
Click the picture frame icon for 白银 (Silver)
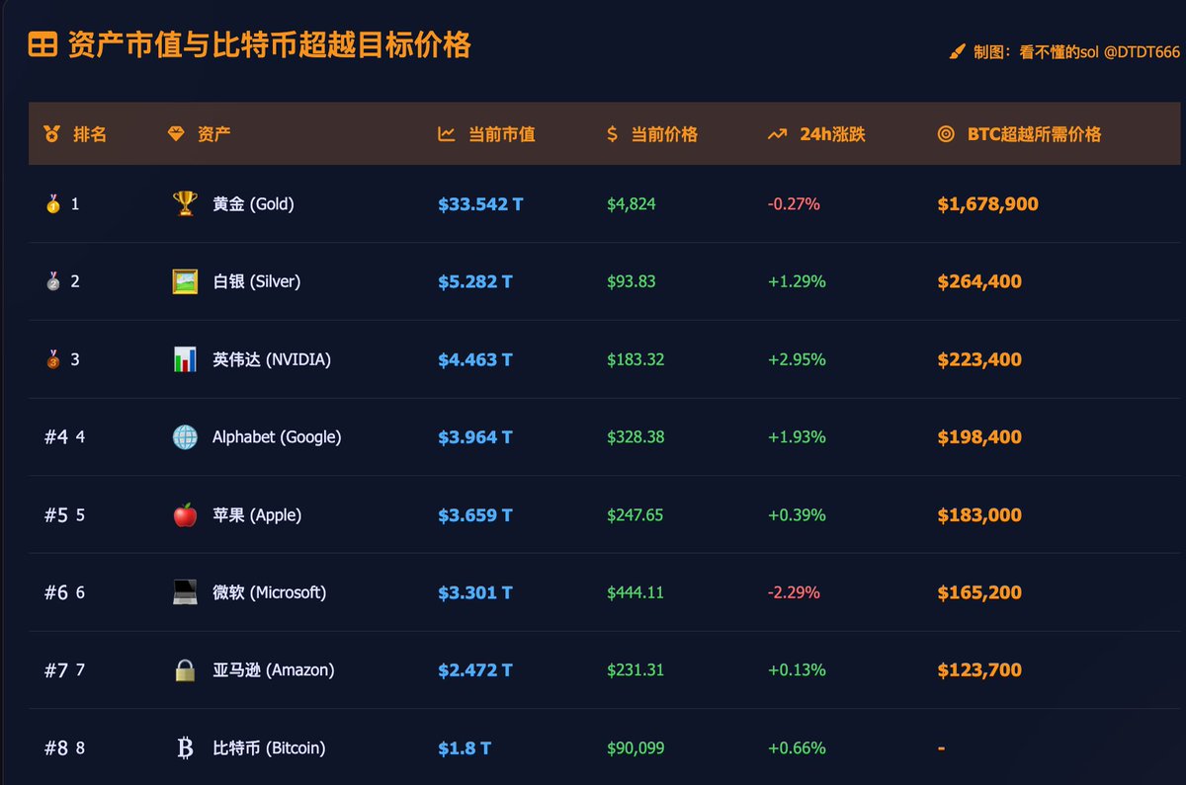tap(185, 281)
